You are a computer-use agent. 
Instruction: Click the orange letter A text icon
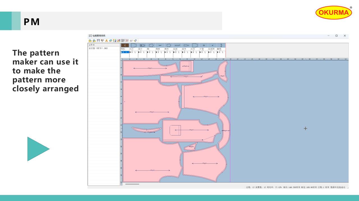coord(107,40)
